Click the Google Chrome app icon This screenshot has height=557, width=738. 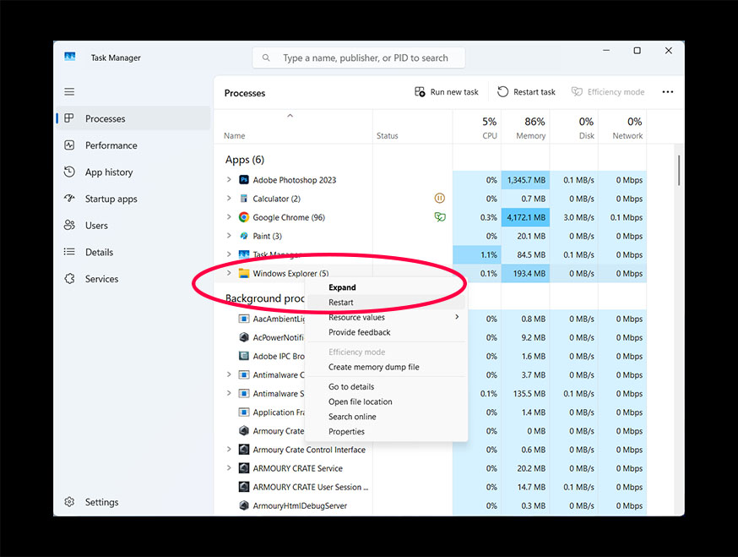pyautogui.click(x=244, y=217)
